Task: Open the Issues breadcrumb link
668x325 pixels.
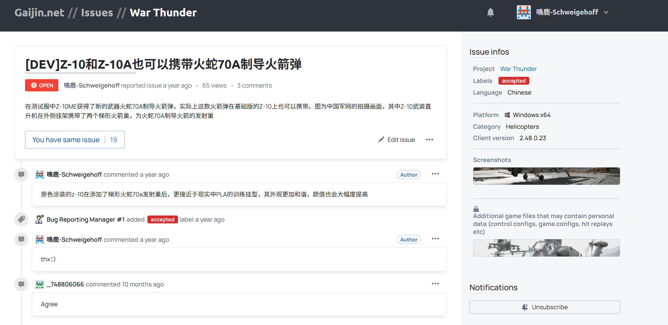Action: coord(97,13)
